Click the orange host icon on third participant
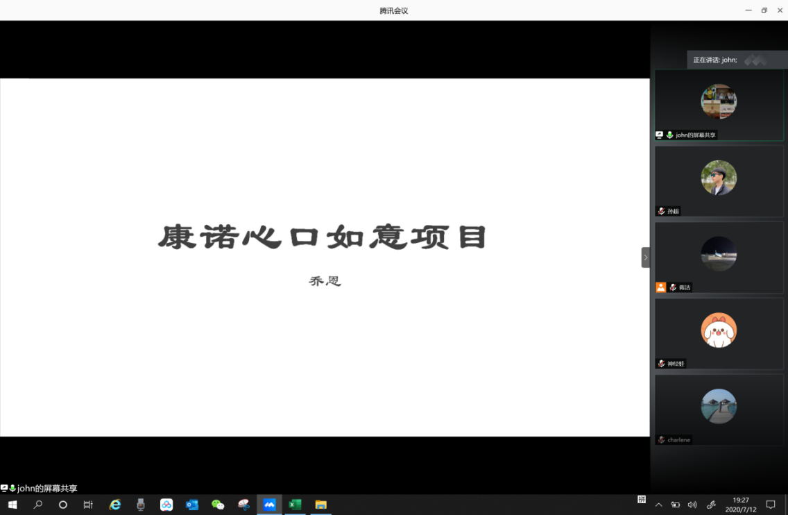The image size is (788, 515). (x=661, y=287)
